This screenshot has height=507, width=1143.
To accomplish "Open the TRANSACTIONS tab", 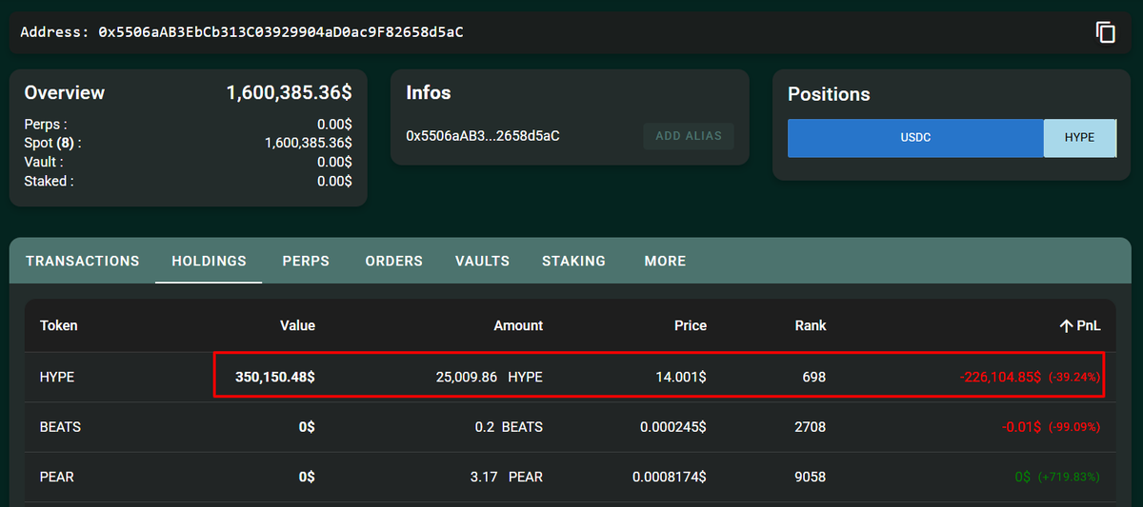I will (83, 261).
